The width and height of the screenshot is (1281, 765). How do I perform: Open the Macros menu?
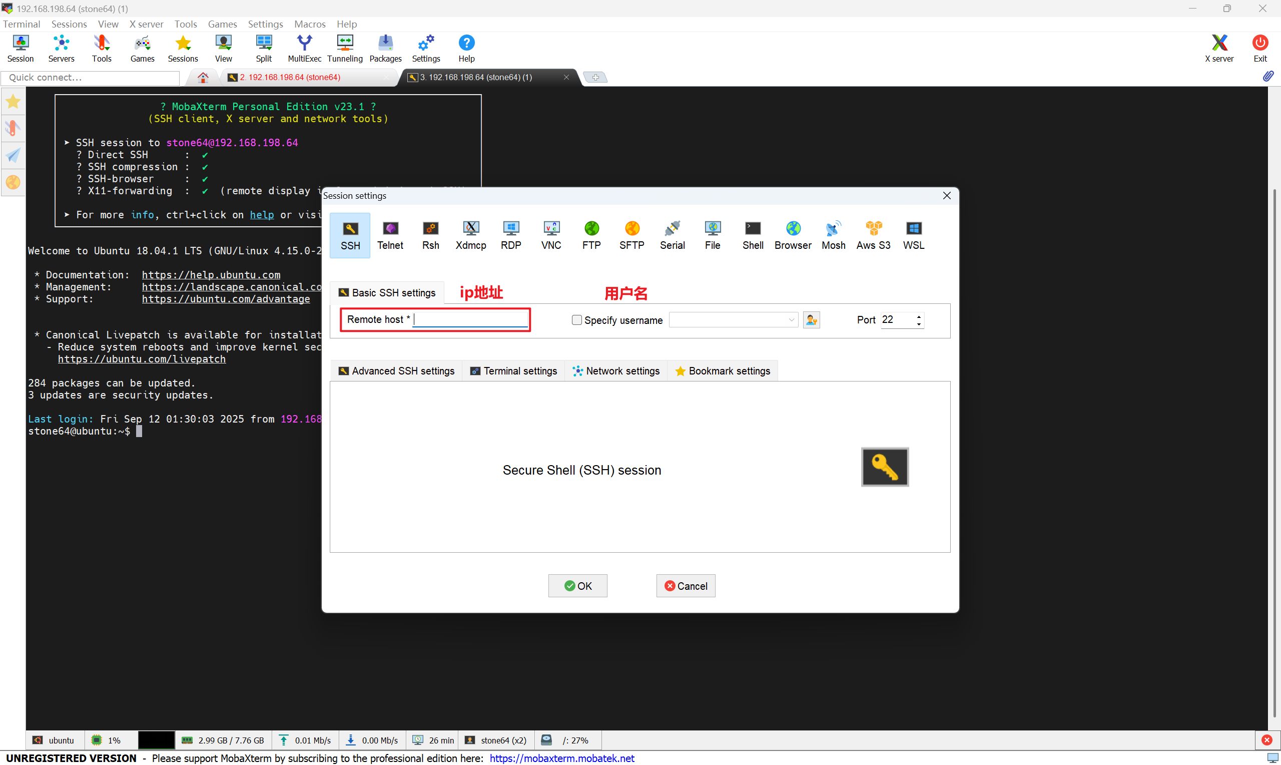click(310, 24)
